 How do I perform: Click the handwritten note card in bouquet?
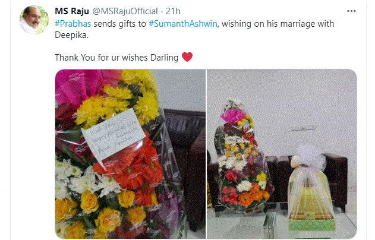114,134
